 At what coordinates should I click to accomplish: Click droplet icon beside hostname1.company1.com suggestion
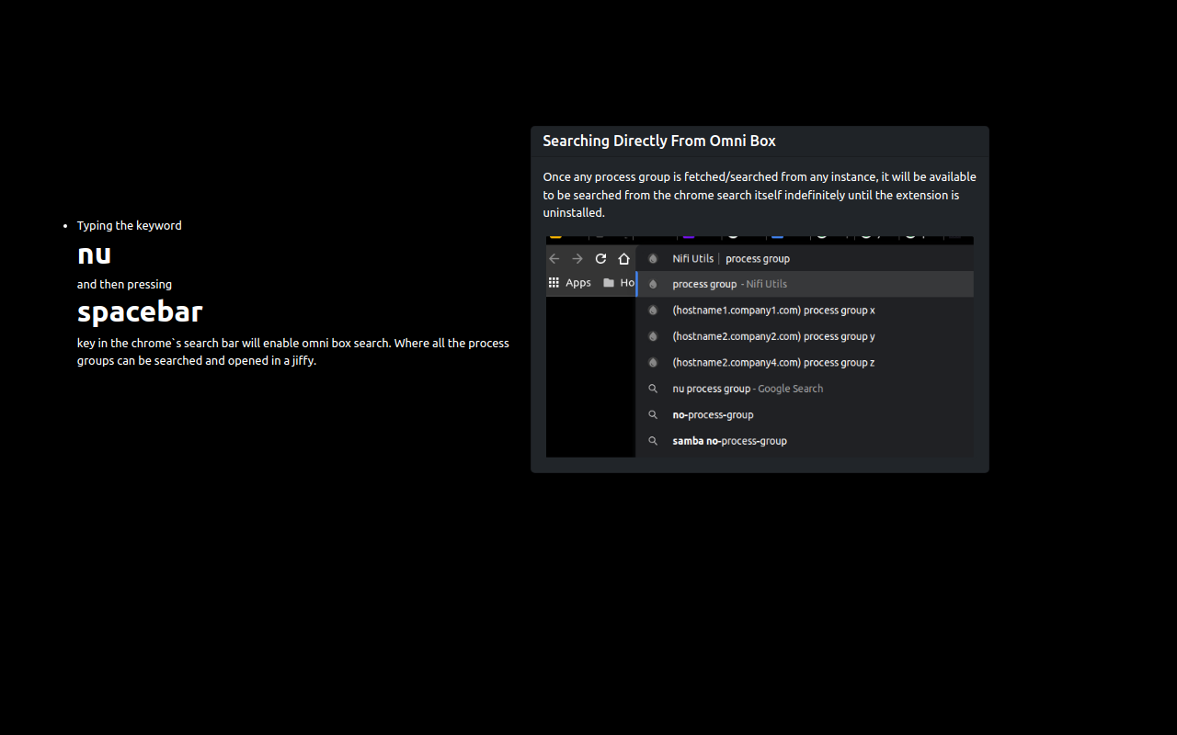coord(653,311)
